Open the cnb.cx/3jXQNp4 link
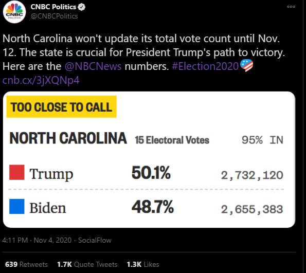This screenshot has width=306, height=273. coord(41,80)
